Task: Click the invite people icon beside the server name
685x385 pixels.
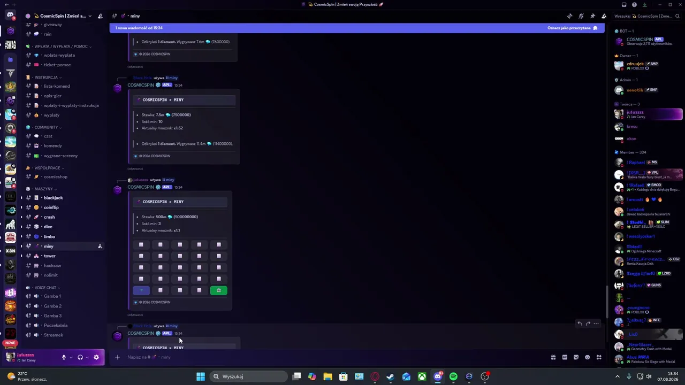Action: pos(100,16)
